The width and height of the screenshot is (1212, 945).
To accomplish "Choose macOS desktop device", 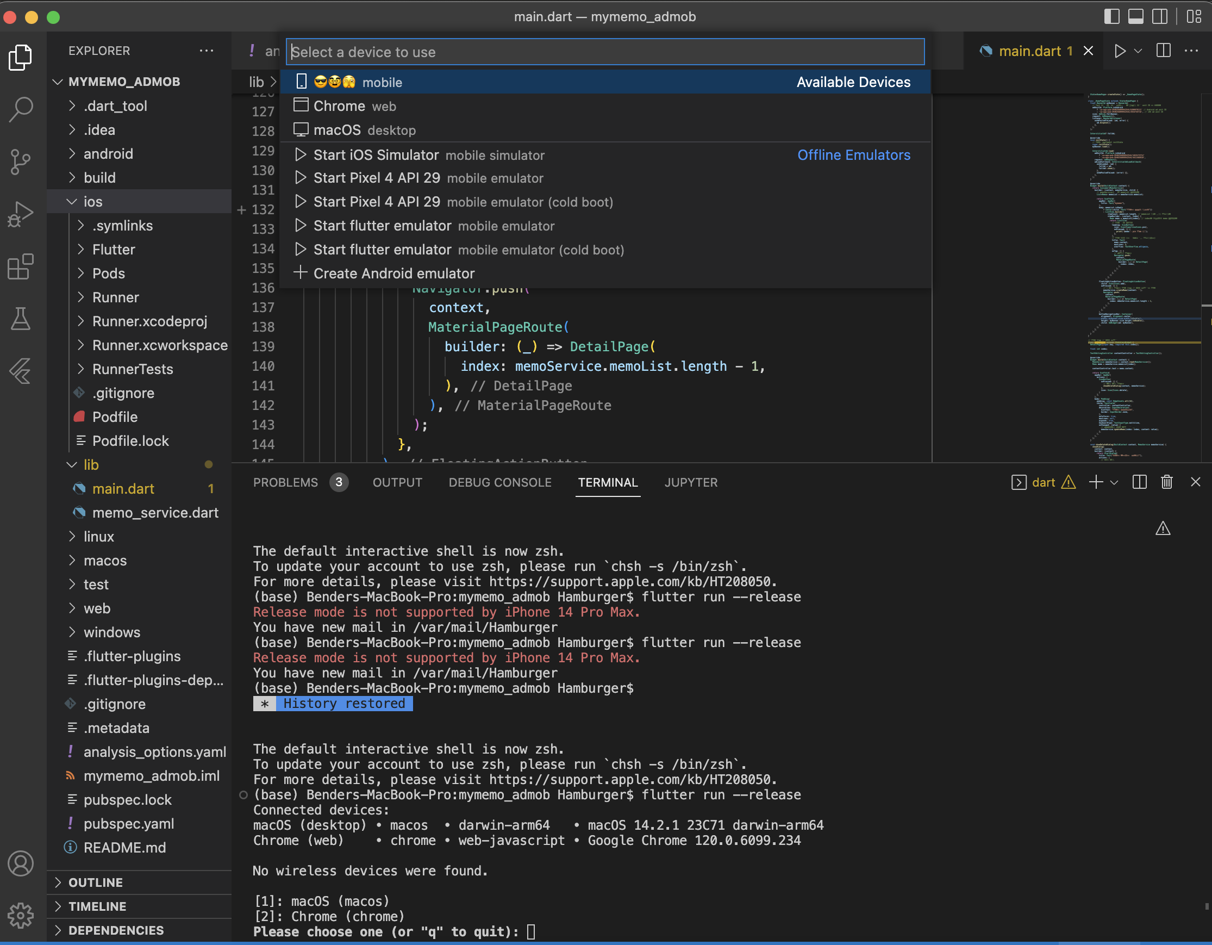I will 605,129.
